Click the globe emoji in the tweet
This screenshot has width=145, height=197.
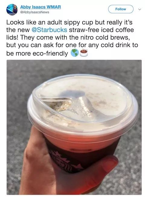tap(75, 53)
